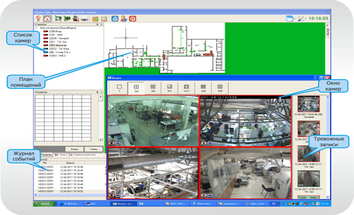The image size is (354, 215).
Task: Click the board with magnifier toolbar icon
Action: 58,18
